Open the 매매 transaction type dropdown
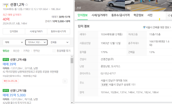The width and height of the screenshot is (172, 104). click(x=14, y=42)
